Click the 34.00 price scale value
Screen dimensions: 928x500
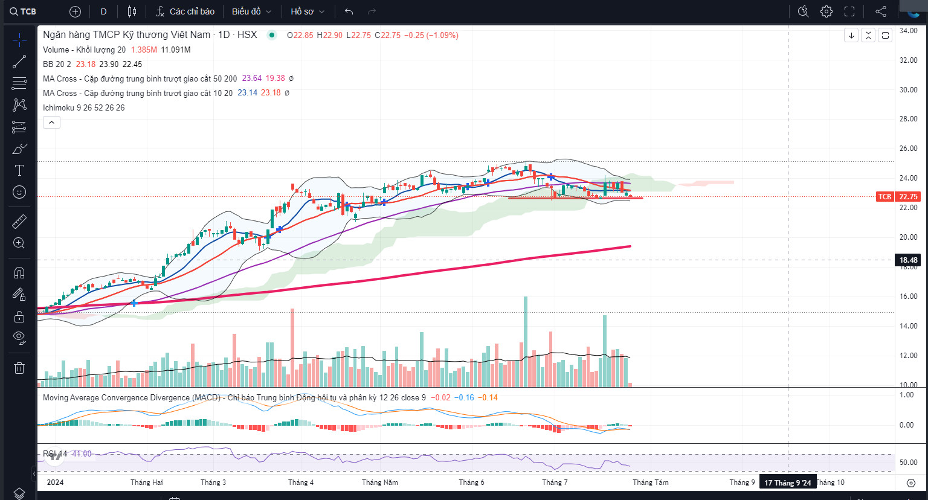[x=909, y=31]
